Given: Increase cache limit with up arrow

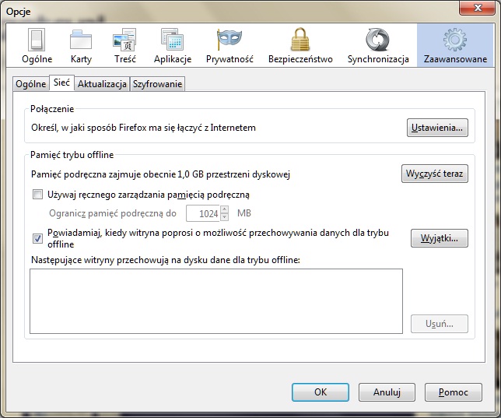Looking at the screenshot, I should 225,209.
